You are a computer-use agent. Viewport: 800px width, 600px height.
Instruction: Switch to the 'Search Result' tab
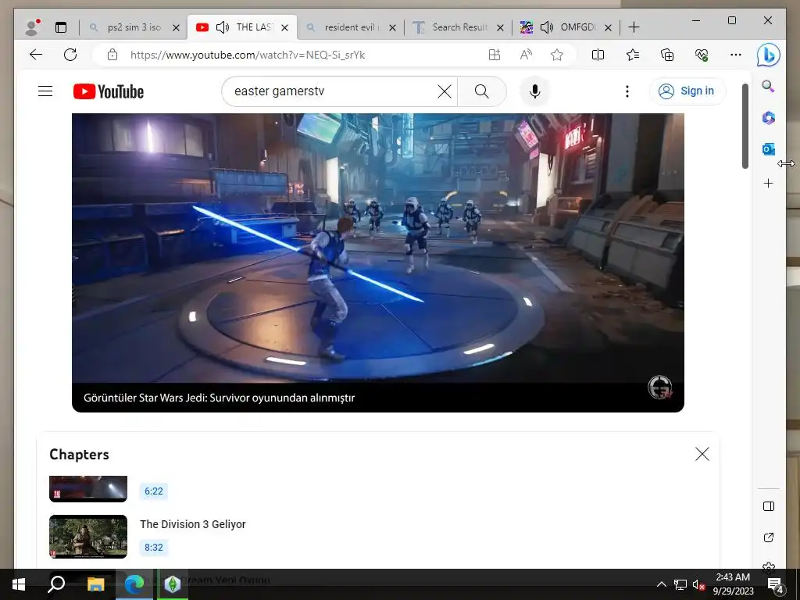(x=459, y=27)
